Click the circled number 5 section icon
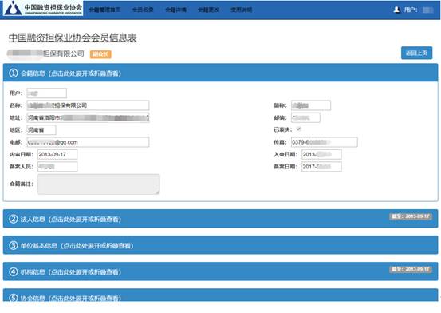This screenshot has width=441, height=313. pos(14,297)
